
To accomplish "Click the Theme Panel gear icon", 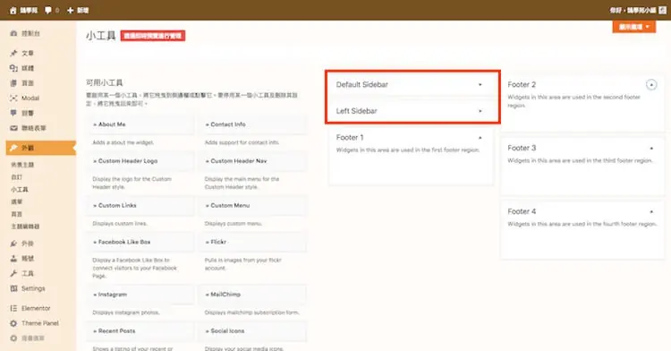I will [13, 323].
